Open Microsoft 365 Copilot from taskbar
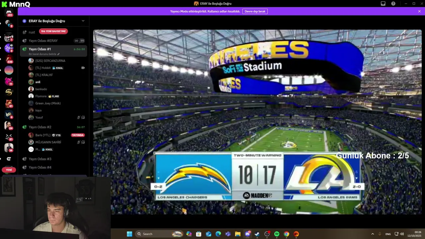The image size is (425, 239). pos(189,234)
